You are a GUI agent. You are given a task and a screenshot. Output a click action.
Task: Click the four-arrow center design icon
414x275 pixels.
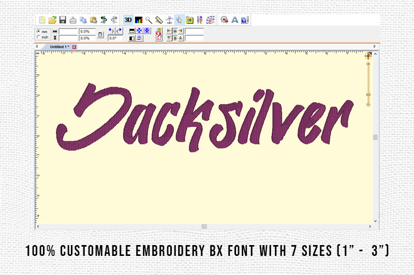139,31
